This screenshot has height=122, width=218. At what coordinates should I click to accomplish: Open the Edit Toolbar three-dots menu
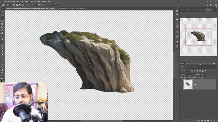2,76
